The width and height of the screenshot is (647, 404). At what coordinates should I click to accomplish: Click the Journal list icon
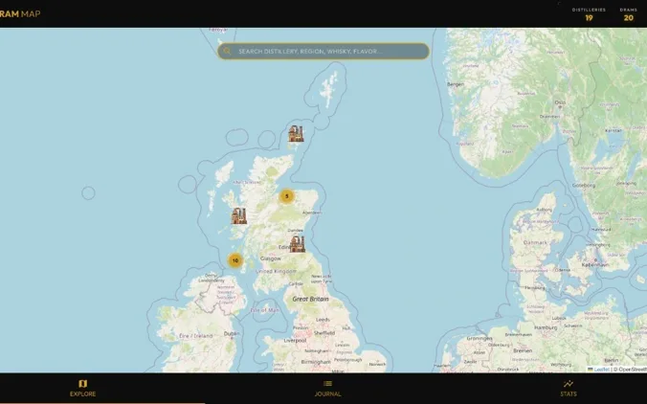tap(327, 384)
